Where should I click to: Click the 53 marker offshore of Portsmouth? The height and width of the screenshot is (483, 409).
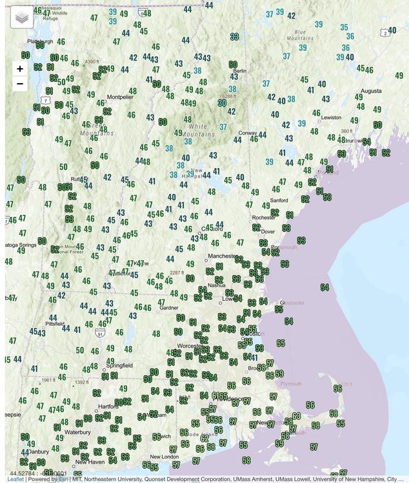[x=301, y=240]
